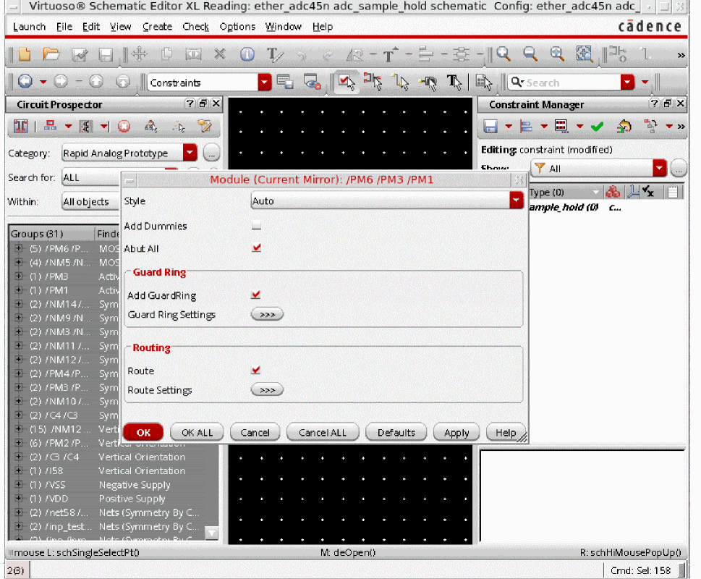Click the Apply button
The width and height of the screenshot is (701, 579).
tap(456, 432)
